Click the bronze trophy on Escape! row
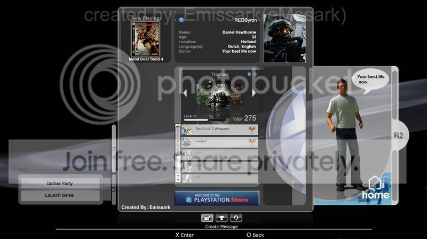Image resolution: width=427 pixels, height=239 pixels. point(252,142)
